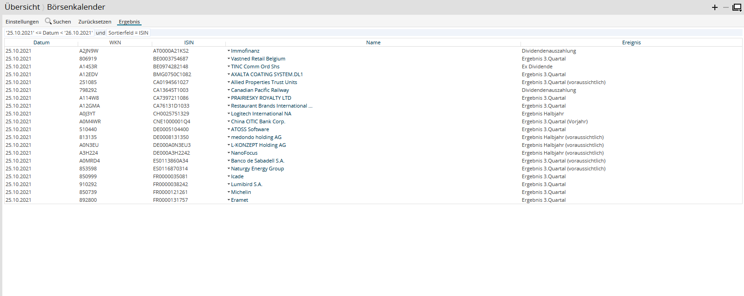Click the ISIN column header

[x=189, y=42]
